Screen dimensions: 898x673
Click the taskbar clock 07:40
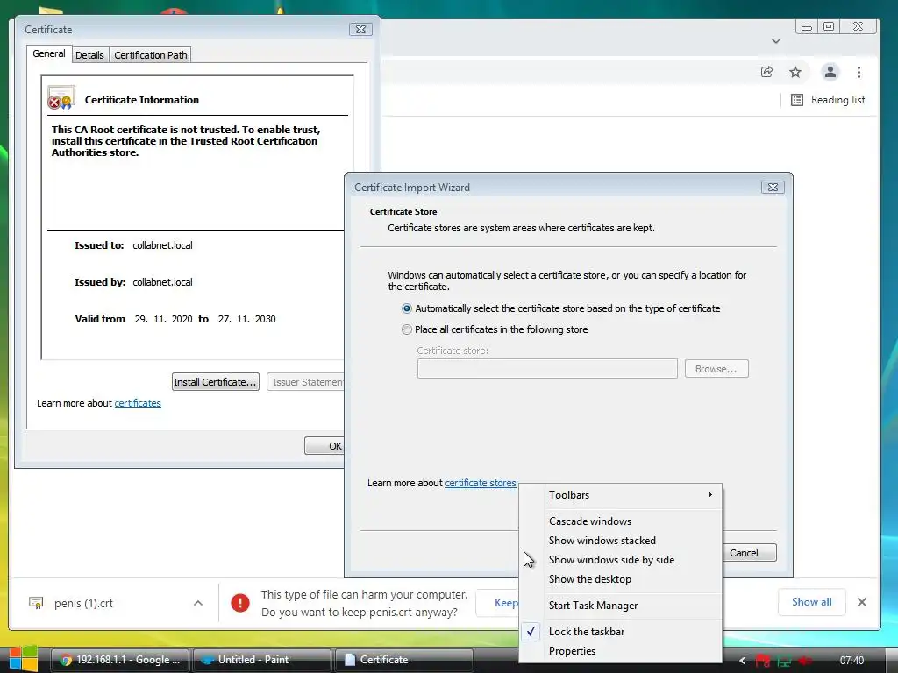tap(852, 661)
